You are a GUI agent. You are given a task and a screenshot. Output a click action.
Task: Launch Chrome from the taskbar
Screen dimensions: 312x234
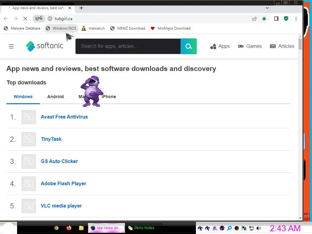[x=56, y=228]
